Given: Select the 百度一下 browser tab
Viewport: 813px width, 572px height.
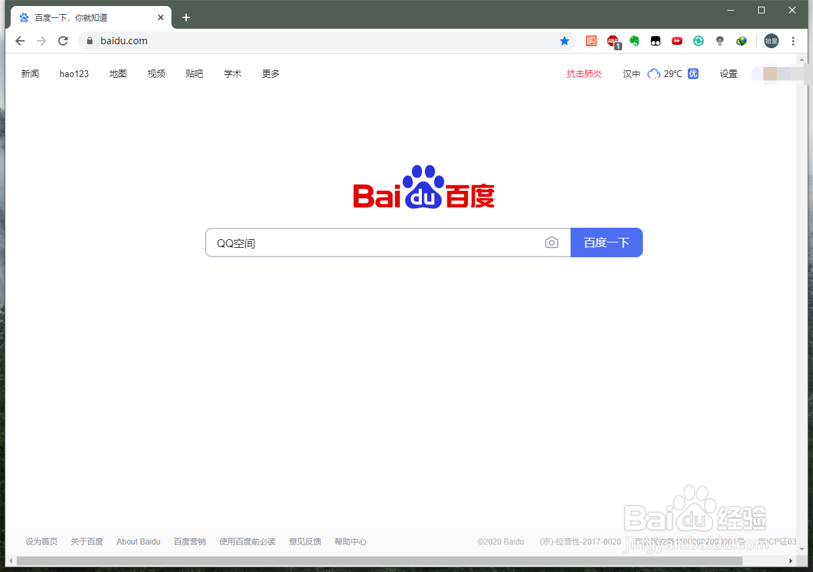Looking at the screenshot, I should tap(92, 17).
